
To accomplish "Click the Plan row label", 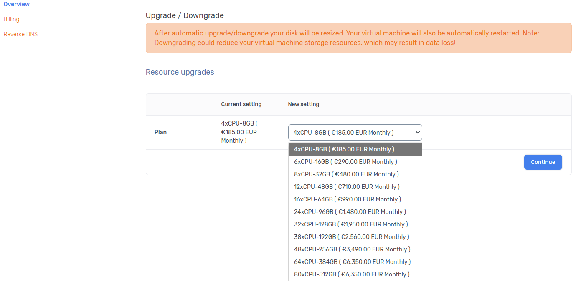I will 160,132.
